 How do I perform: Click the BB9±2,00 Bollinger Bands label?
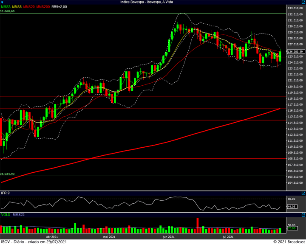[x=60, y=7]
